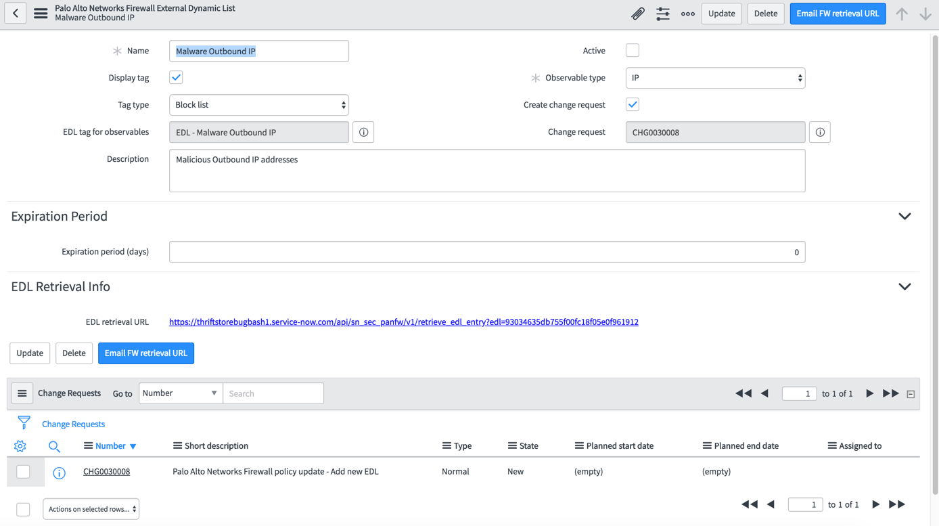Open Planned start date column menu icon

[x=579, y=445]
